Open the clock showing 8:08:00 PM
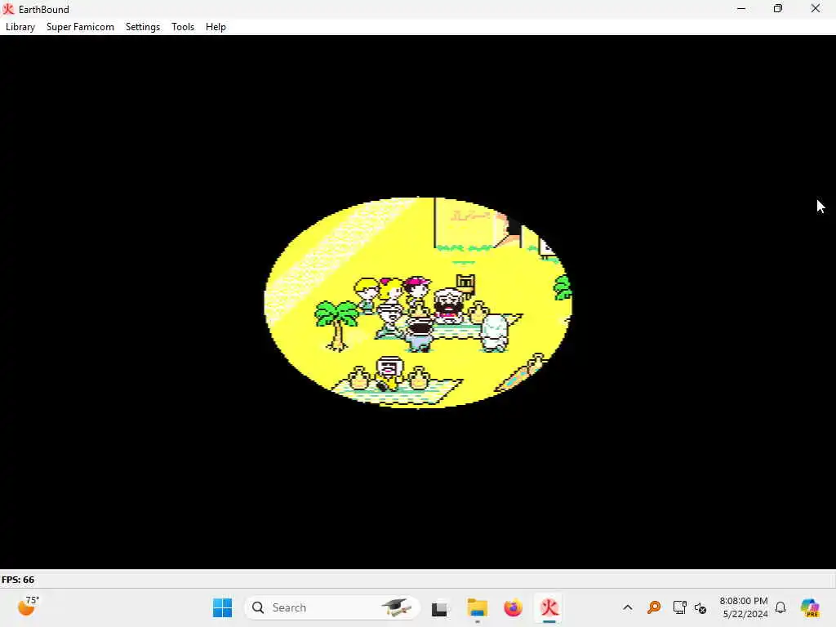This screenshot has height=627, width=836. [744, 607]
